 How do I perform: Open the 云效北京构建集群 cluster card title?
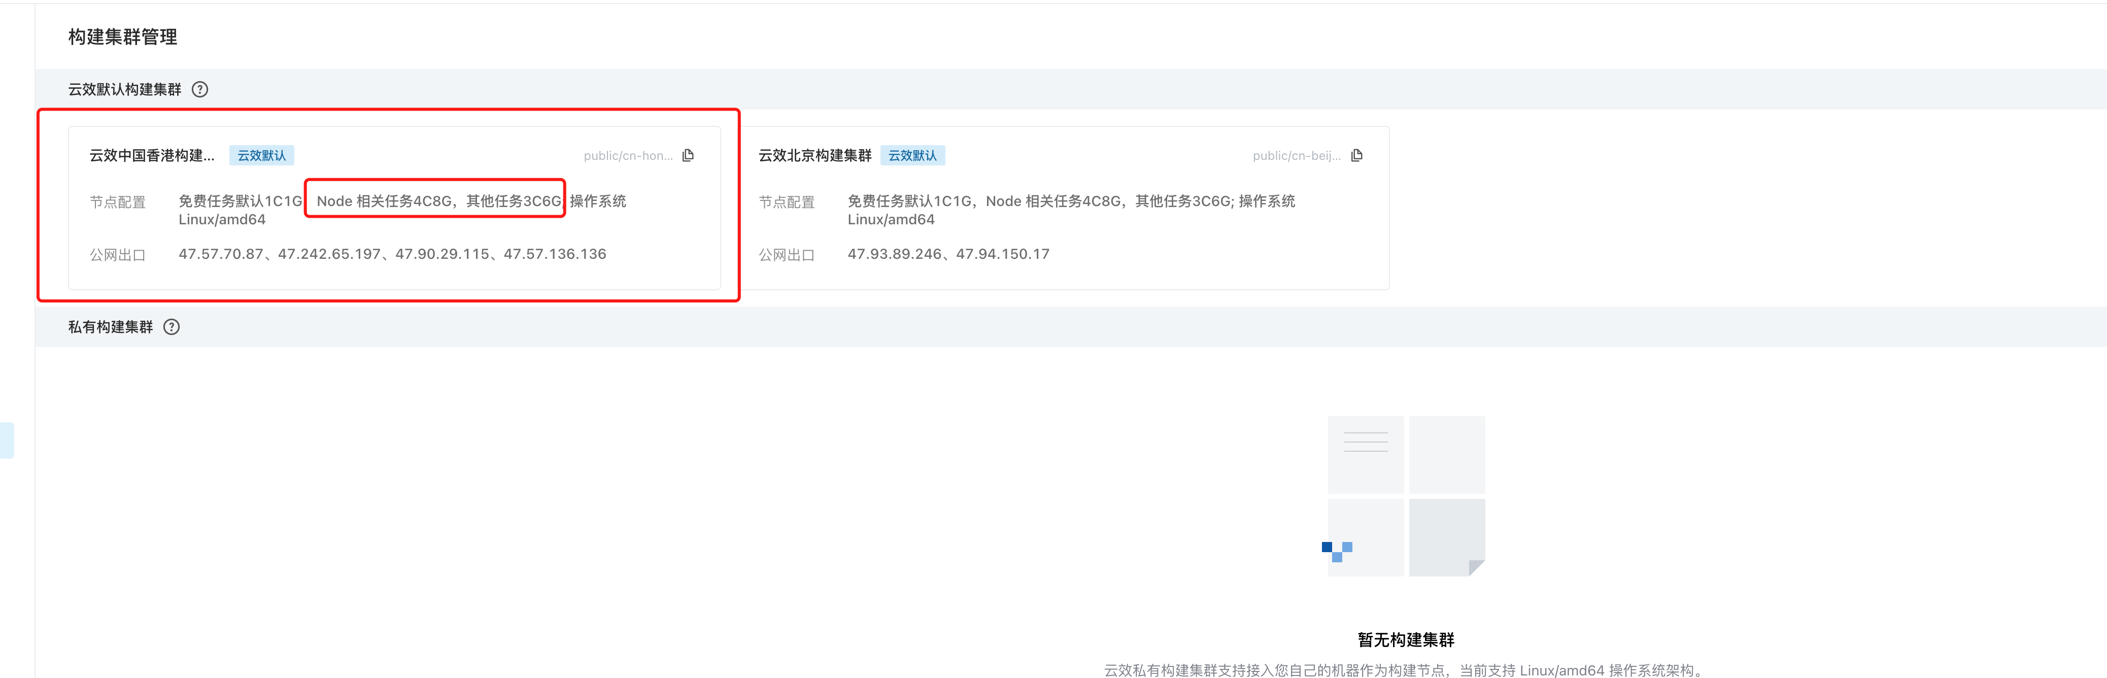(814, 155)
